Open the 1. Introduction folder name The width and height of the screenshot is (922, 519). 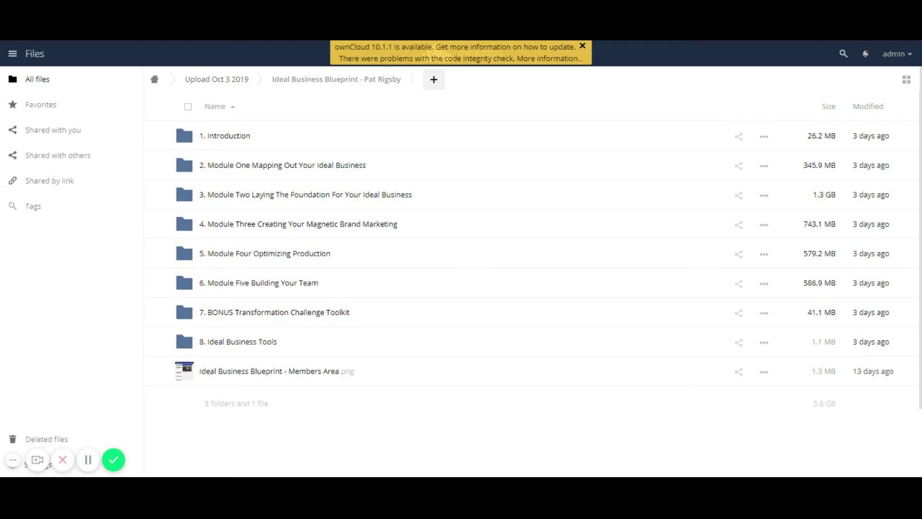click(225, 136)
